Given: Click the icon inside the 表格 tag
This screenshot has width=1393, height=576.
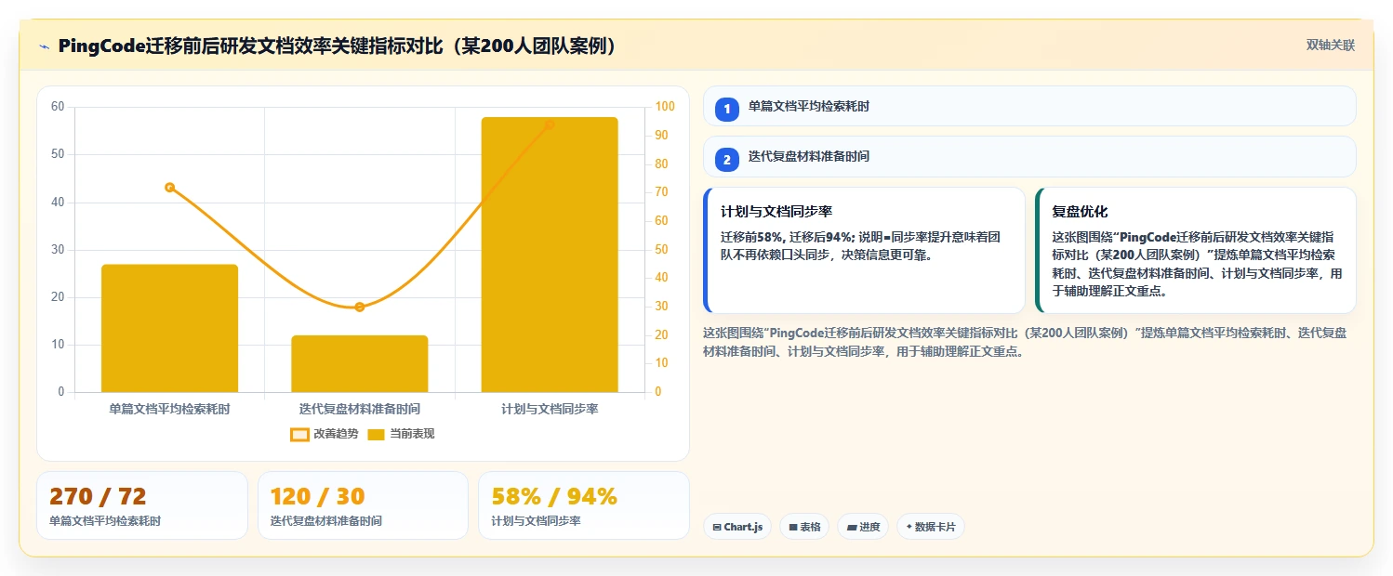Looking at the screenshot, I should pos(793,528).
